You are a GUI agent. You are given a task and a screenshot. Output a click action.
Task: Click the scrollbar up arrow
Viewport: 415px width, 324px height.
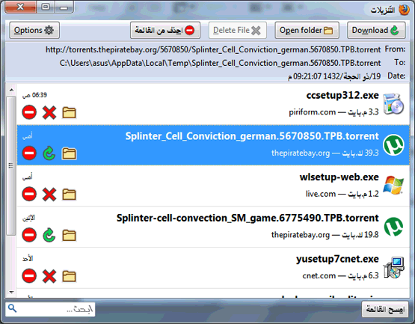[x=11, y=90]
